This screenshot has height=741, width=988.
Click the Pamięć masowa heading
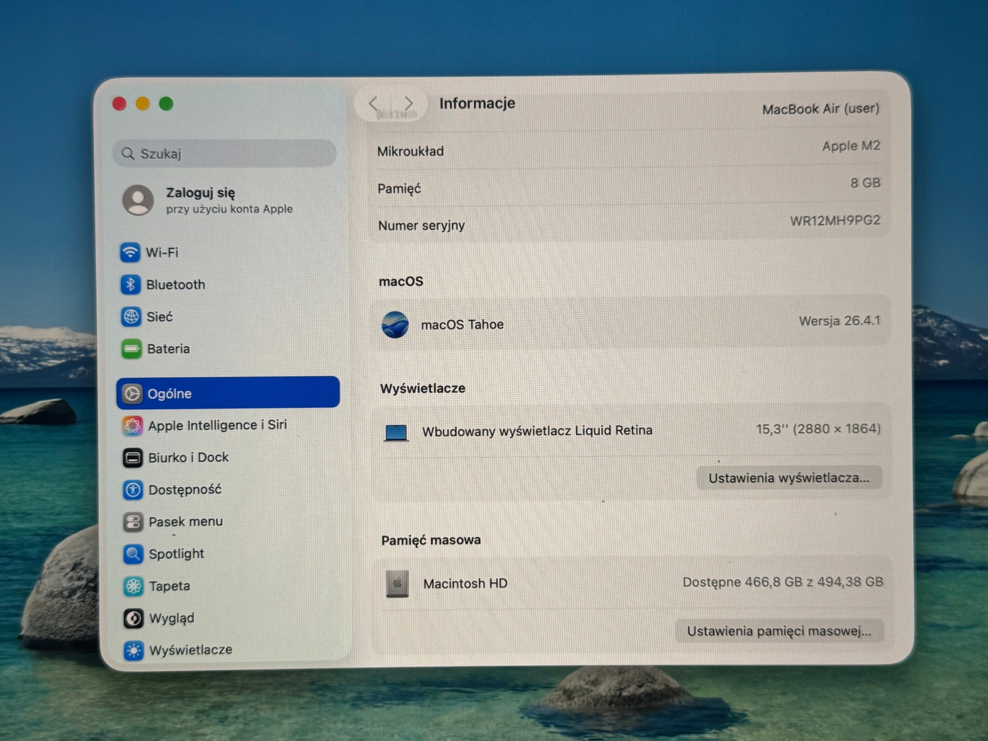431,540
